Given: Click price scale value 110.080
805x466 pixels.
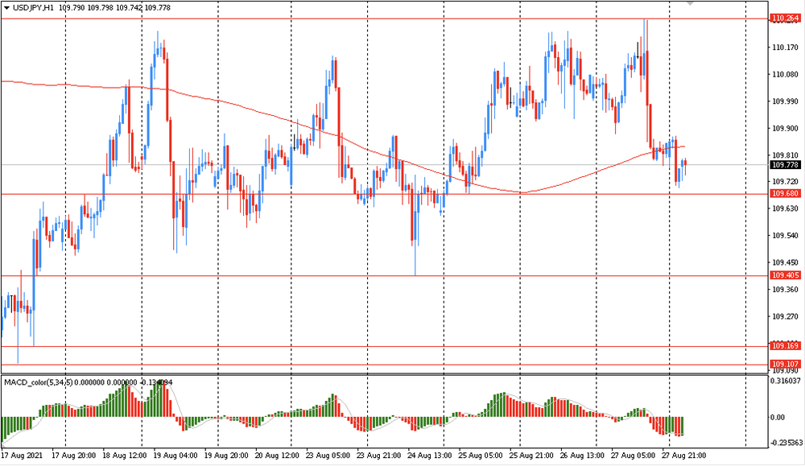Looking at the screenshot, I should coord(786,74).
